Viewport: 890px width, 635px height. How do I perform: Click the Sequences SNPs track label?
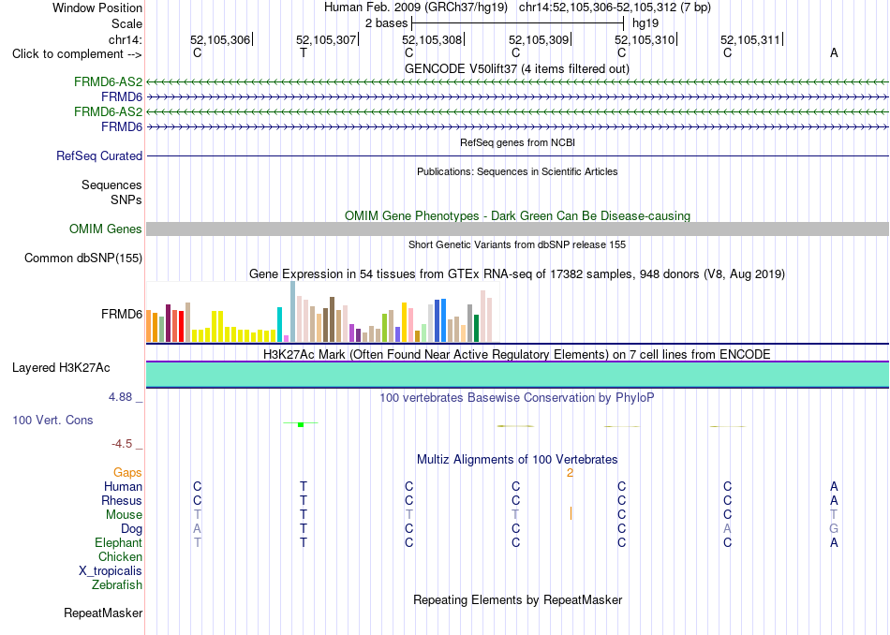(x=111, y=192)
